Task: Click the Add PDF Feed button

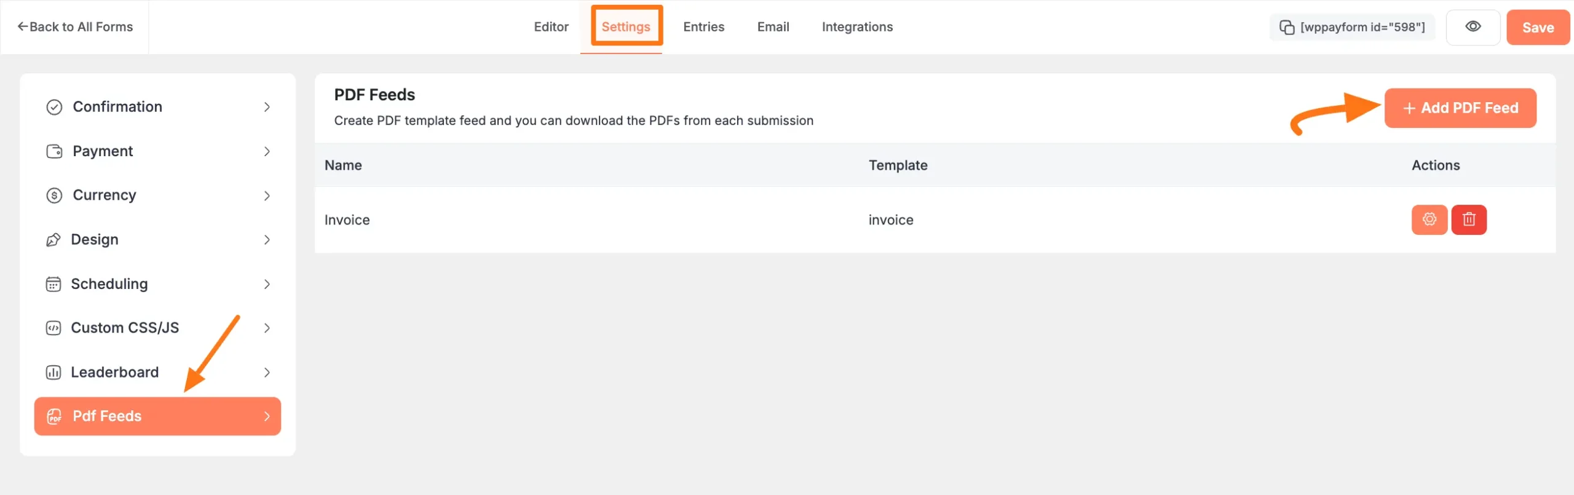Action: point(1460,108)
